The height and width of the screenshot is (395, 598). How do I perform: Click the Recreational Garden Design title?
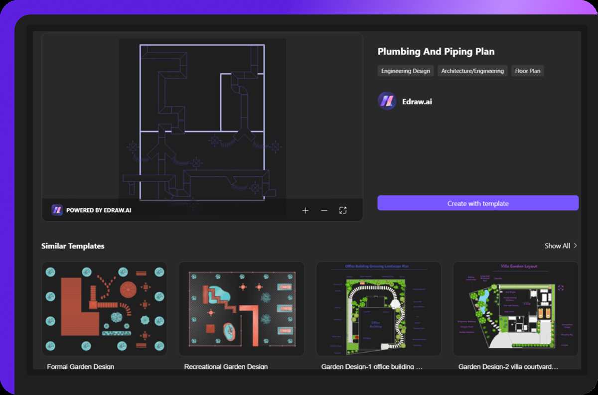point(226,367)
